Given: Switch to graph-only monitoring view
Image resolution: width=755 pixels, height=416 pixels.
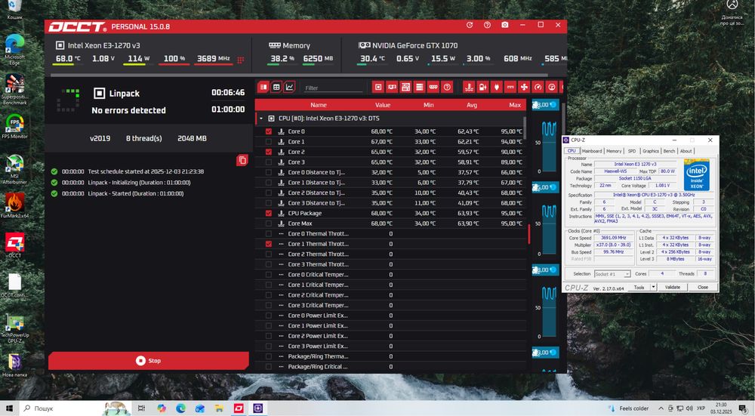Looking at the screenshot, I should pos(289,87).
